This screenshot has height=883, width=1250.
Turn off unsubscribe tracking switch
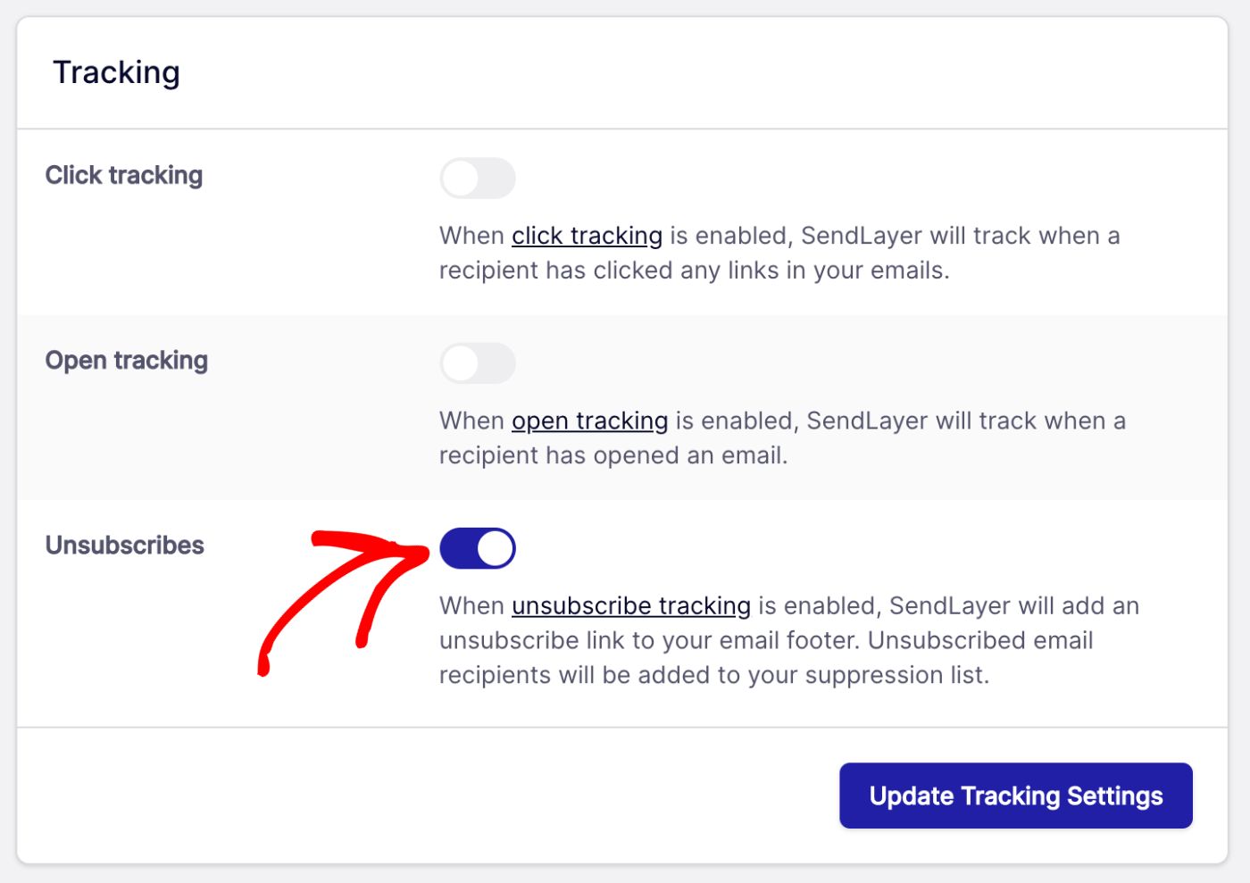click(477, 547)
